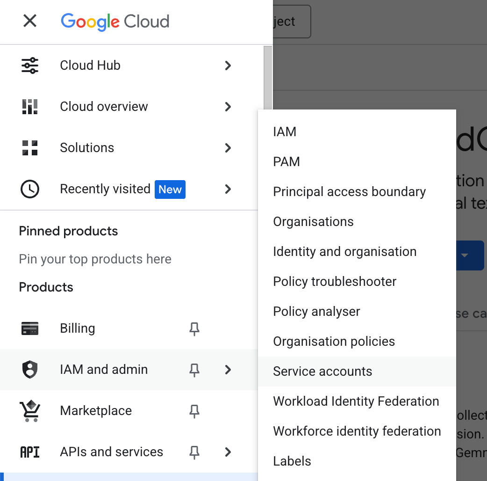This screenshot has width=487, height=481.
Task: Click the Products heading
Action: coord(46,287)
